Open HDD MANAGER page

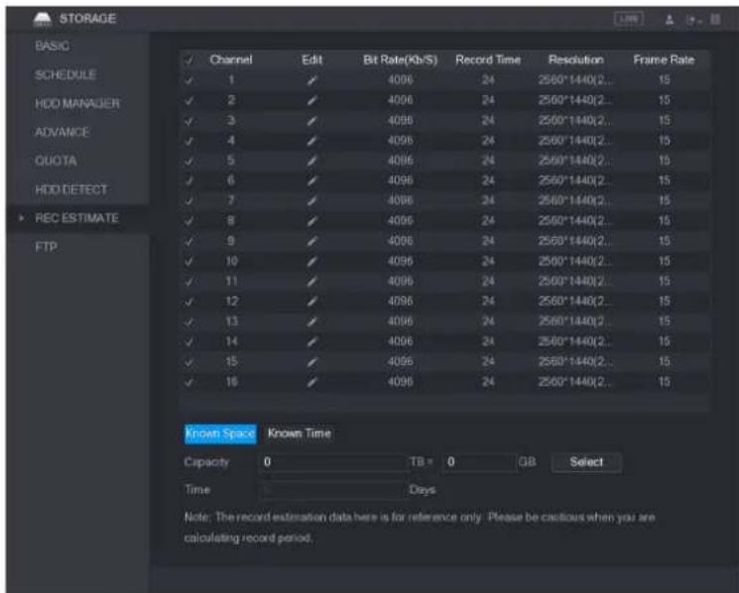click(x=77, y=103)
